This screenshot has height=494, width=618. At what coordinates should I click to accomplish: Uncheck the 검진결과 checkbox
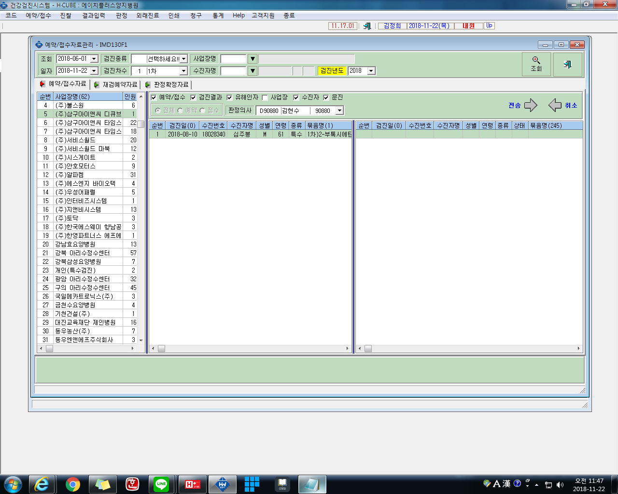point(193,97)
